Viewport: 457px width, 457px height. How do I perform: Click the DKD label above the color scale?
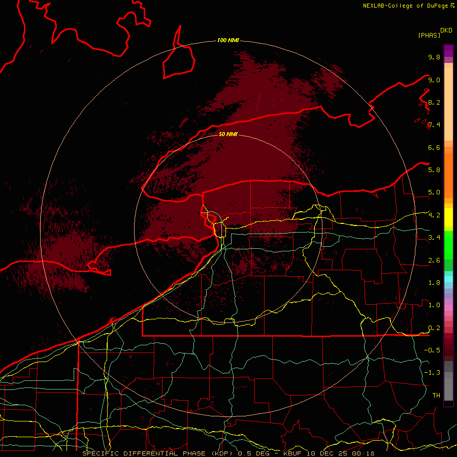coord(446,30)
